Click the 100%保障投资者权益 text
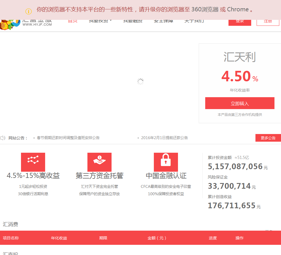 click(x=166, y=194)
